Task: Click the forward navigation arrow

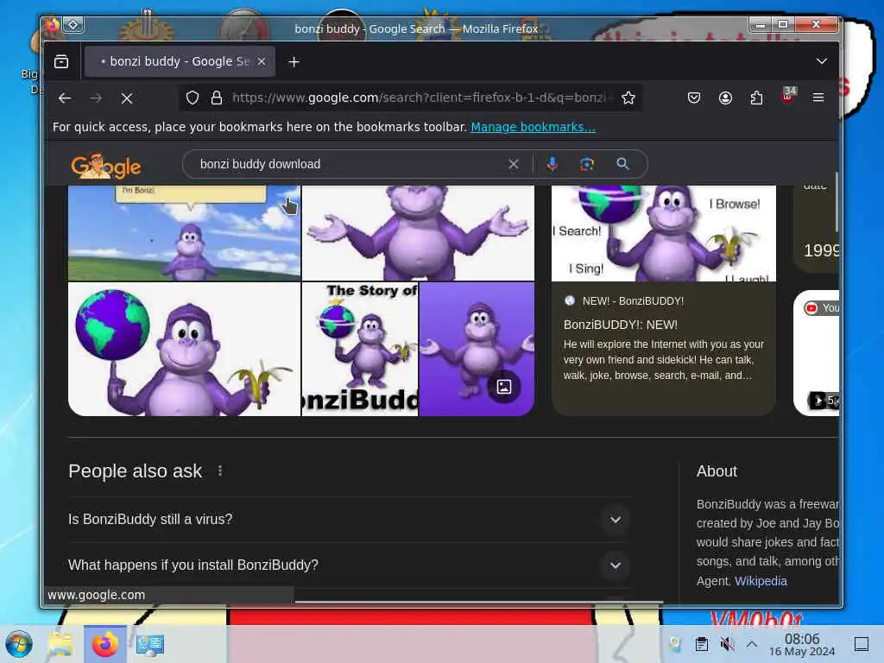Action: (96, 98)
